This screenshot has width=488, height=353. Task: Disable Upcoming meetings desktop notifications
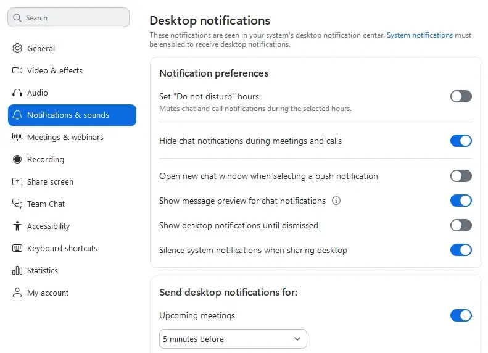461,315
